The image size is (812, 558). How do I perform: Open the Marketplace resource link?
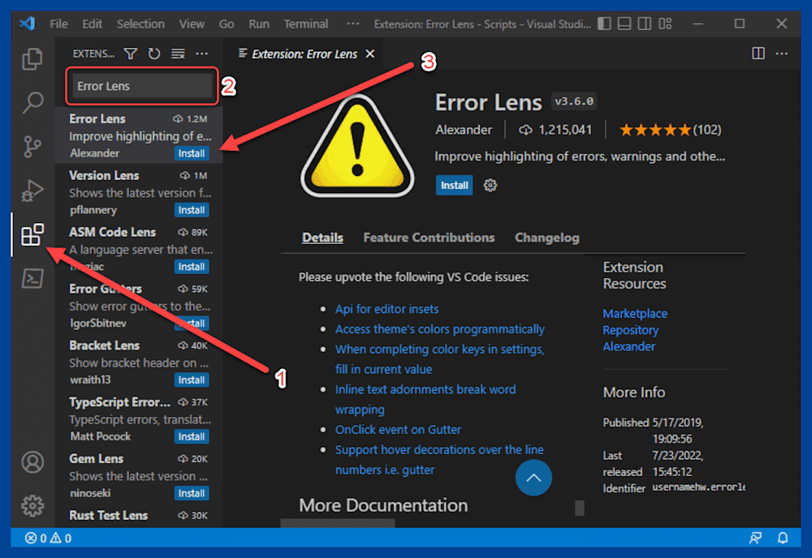click(x=635, y=313)
